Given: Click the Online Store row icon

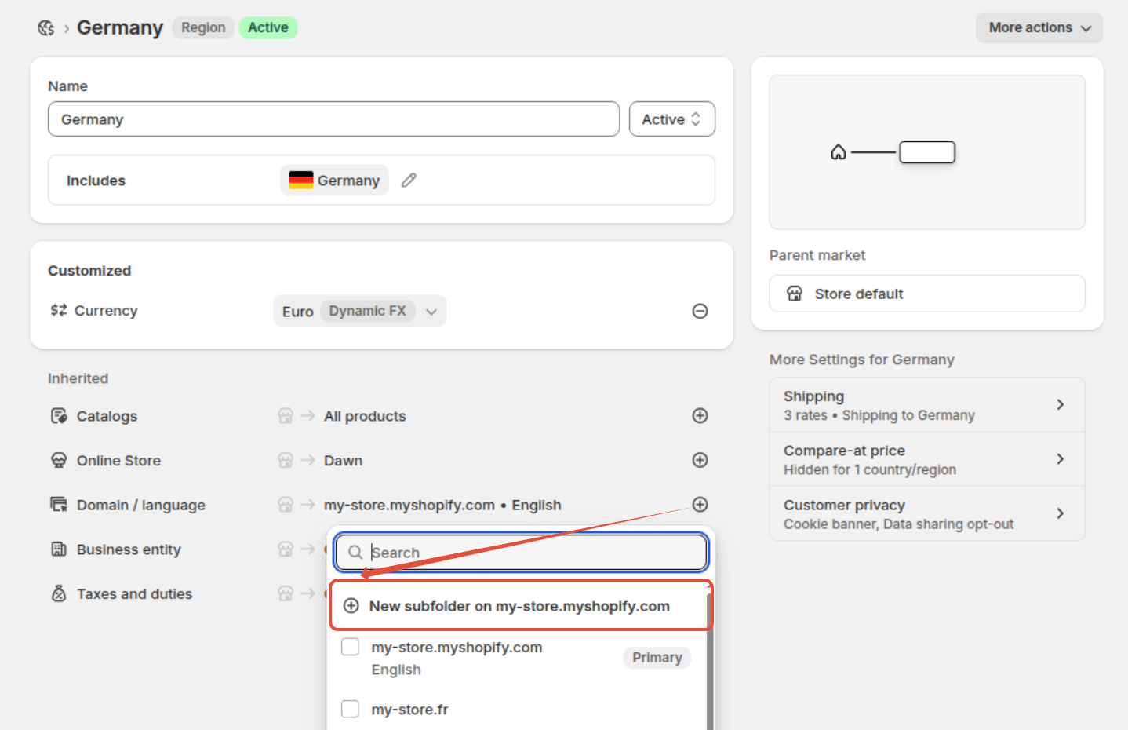Looking at the screenshot, I should tap(59, 461).
